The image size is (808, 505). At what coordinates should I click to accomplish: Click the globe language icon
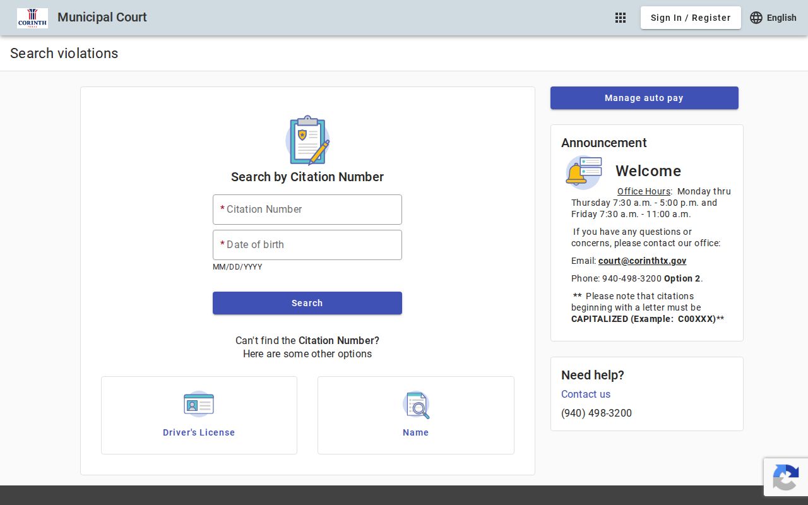click(x=756, y=18)
